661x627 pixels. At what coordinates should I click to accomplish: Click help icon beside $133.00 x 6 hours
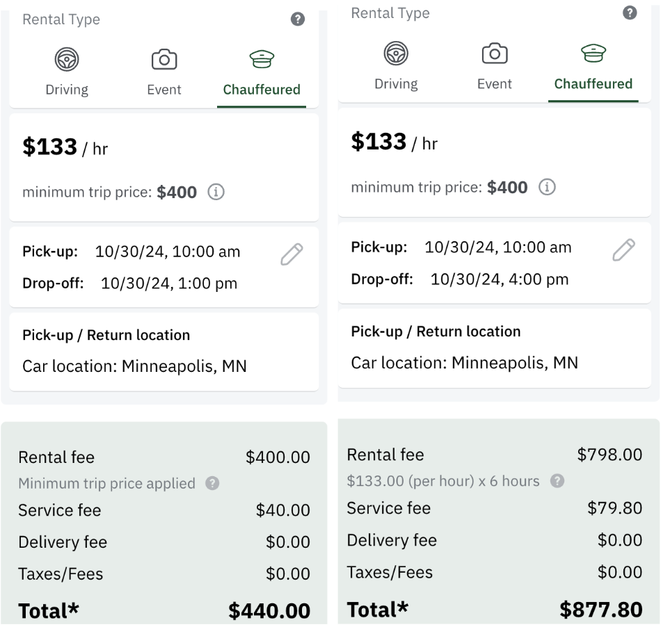point(557,481)
